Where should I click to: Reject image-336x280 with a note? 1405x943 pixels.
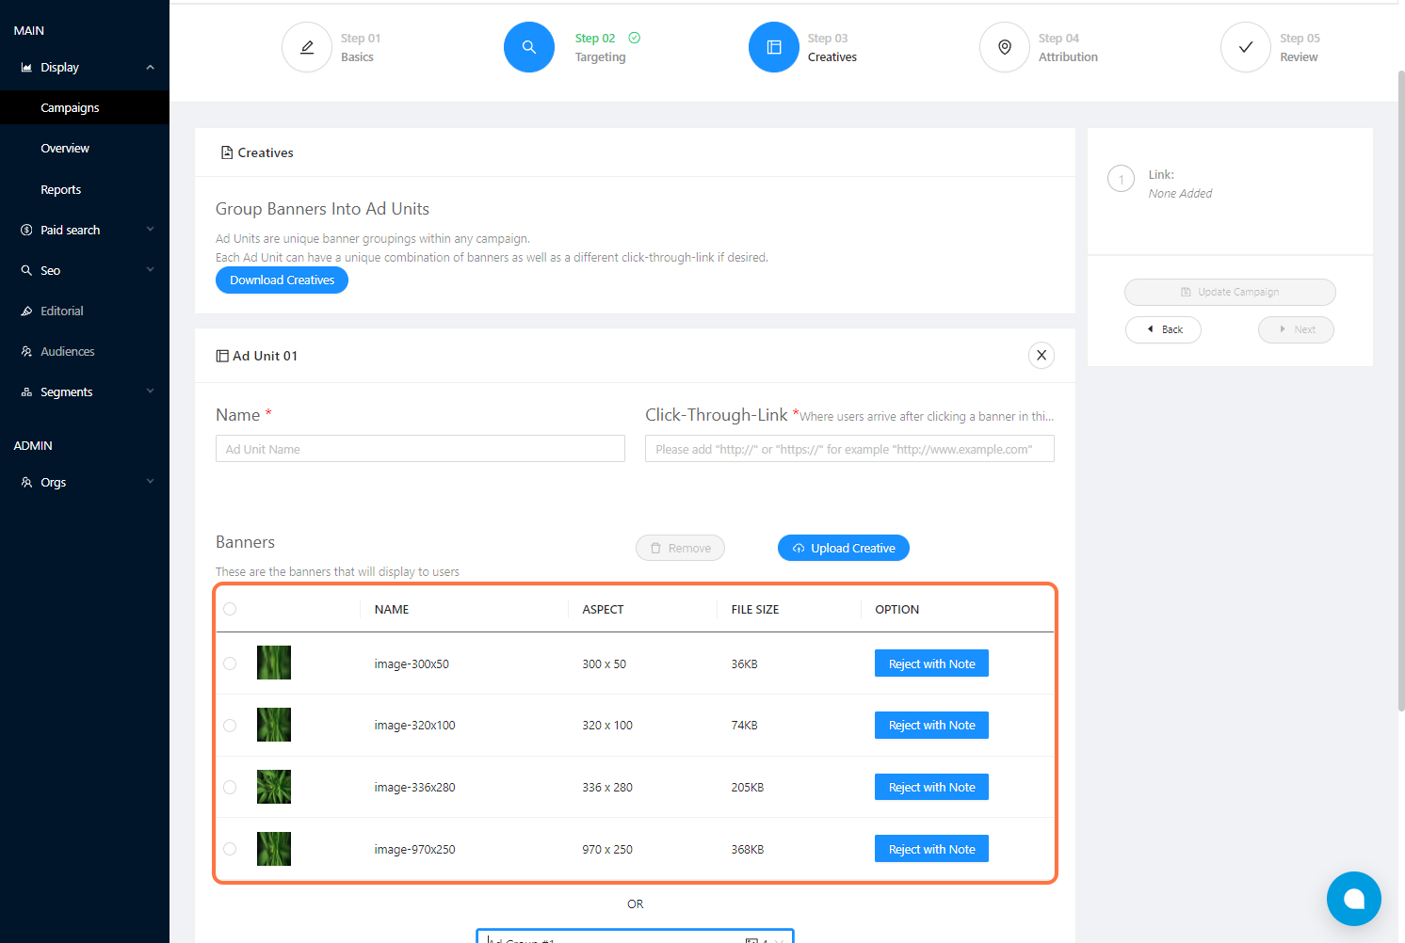(x=931, y=787)
